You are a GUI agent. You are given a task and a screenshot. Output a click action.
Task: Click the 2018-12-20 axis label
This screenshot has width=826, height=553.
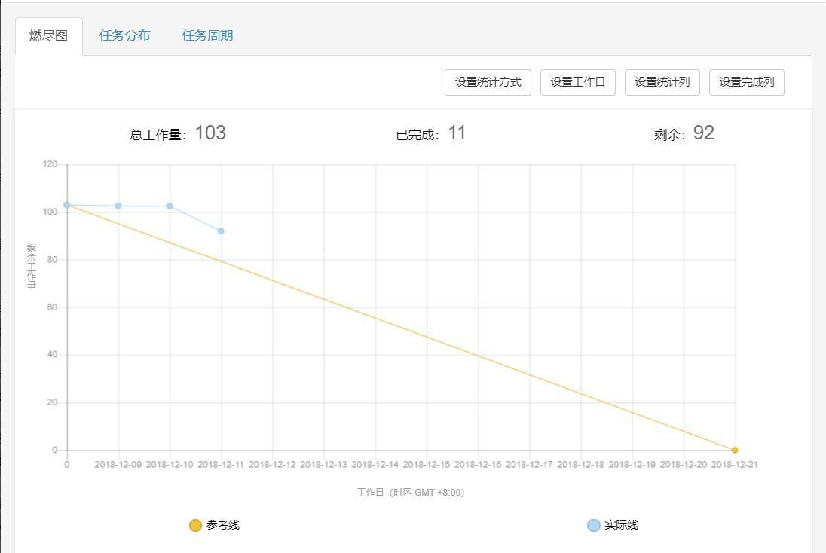(x=684, y=465)
